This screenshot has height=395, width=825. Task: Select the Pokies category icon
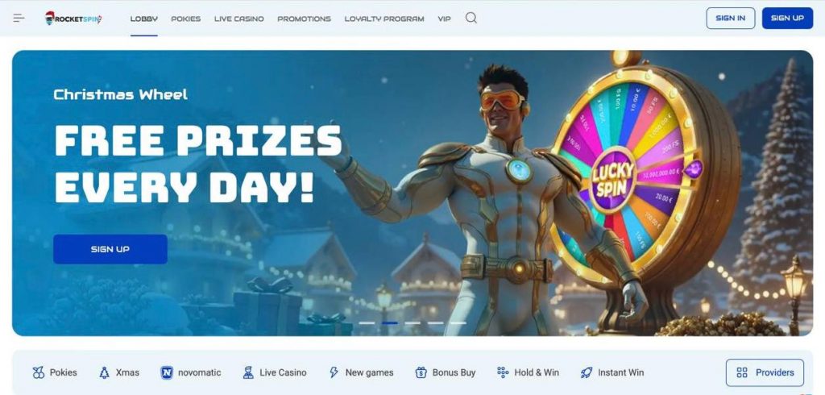(x=39, y=373)
